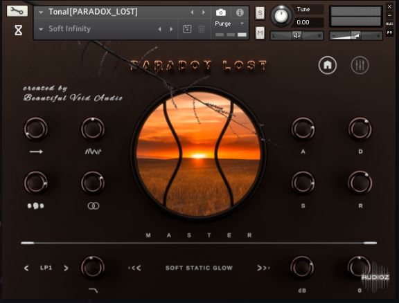Select next Soft Infinity preset arrow
Image resolution: width=399 pixels, height=303 pixels.
point(171,29)
